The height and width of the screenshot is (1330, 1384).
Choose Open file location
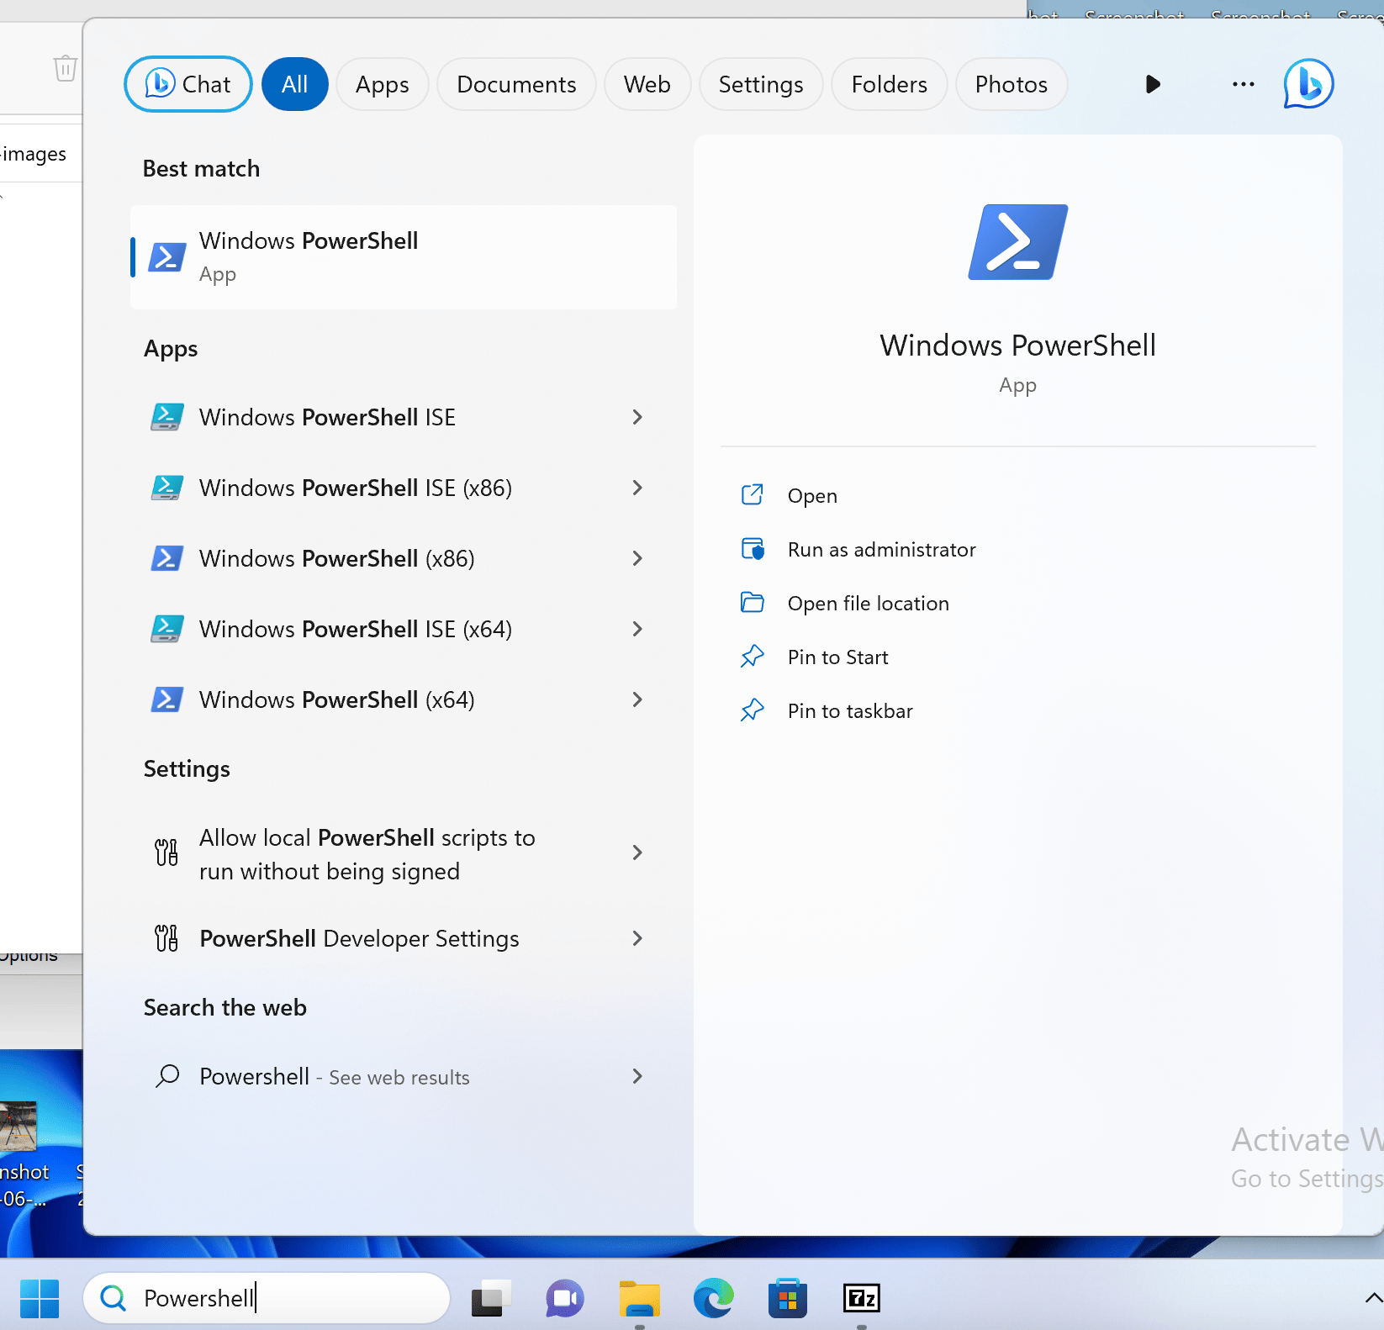point(869,604)
